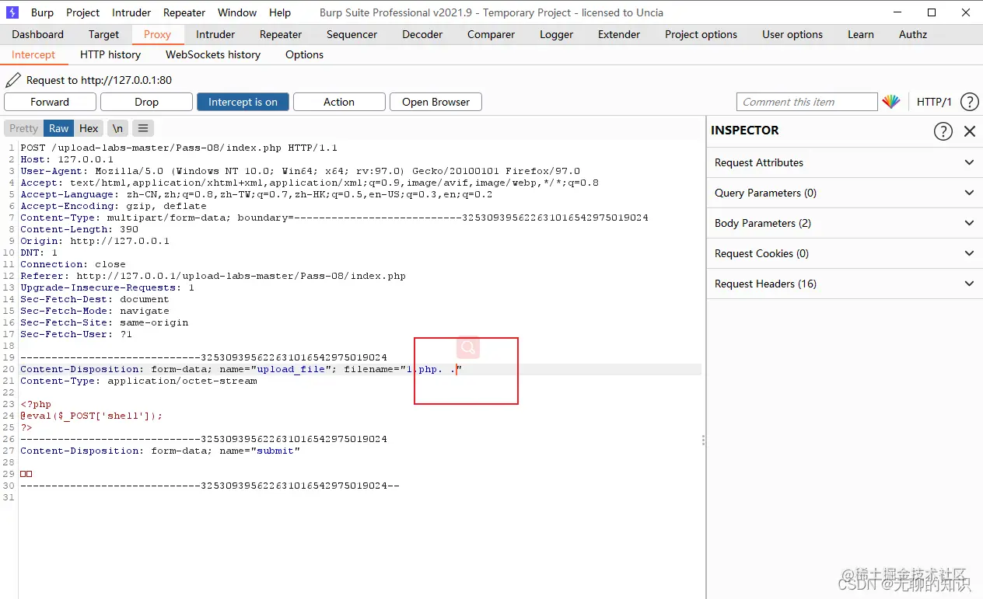Click the POST request line text
The image size is (983, 599).
(x=179, y=148)
